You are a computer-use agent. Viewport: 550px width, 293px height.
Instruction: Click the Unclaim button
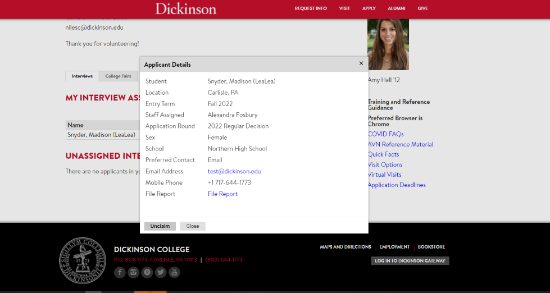tap(160, 226)
